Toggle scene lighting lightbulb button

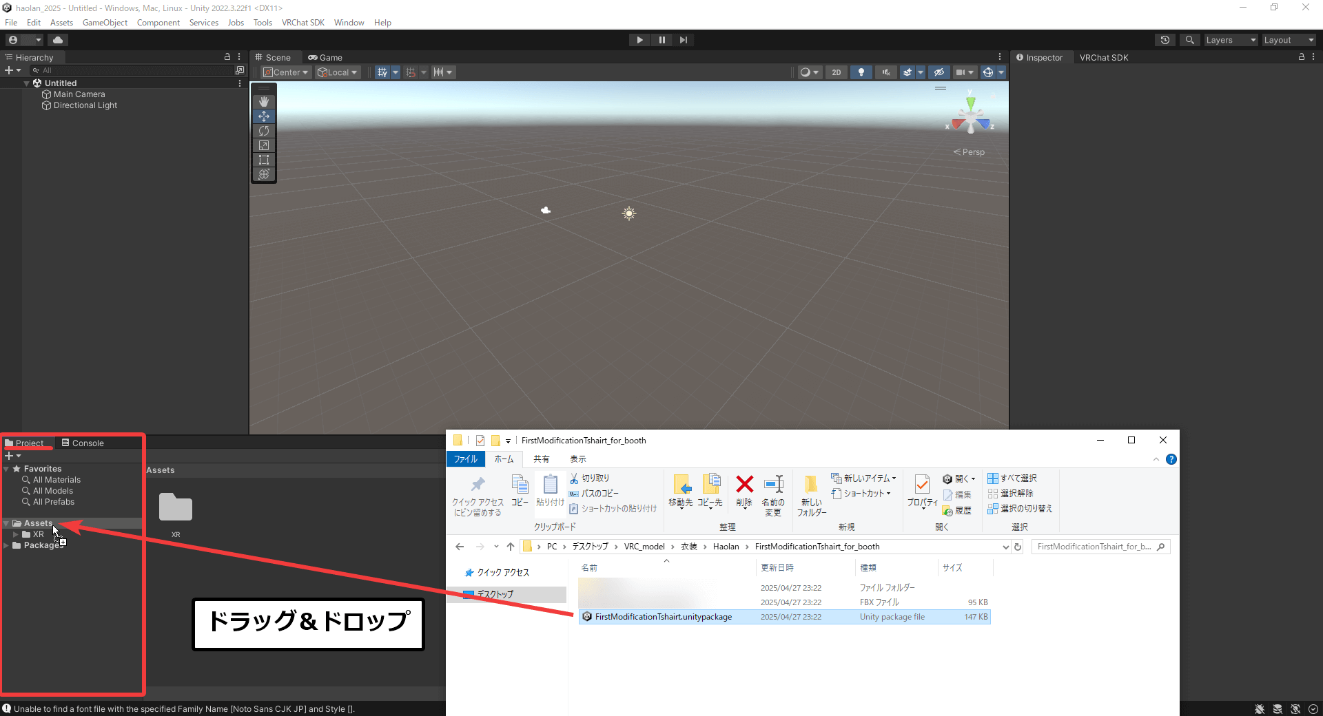[x=861, y=72]
